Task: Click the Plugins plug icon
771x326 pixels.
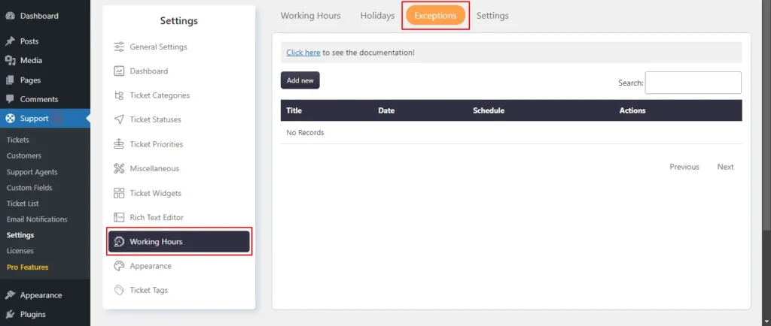Action: 11,314
